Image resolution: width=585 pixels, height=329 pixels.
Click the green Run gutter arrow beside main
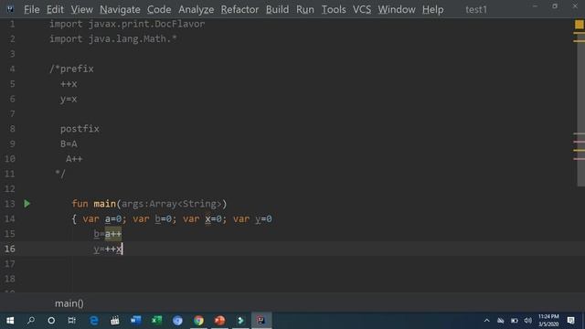click(x=27, y=204)
